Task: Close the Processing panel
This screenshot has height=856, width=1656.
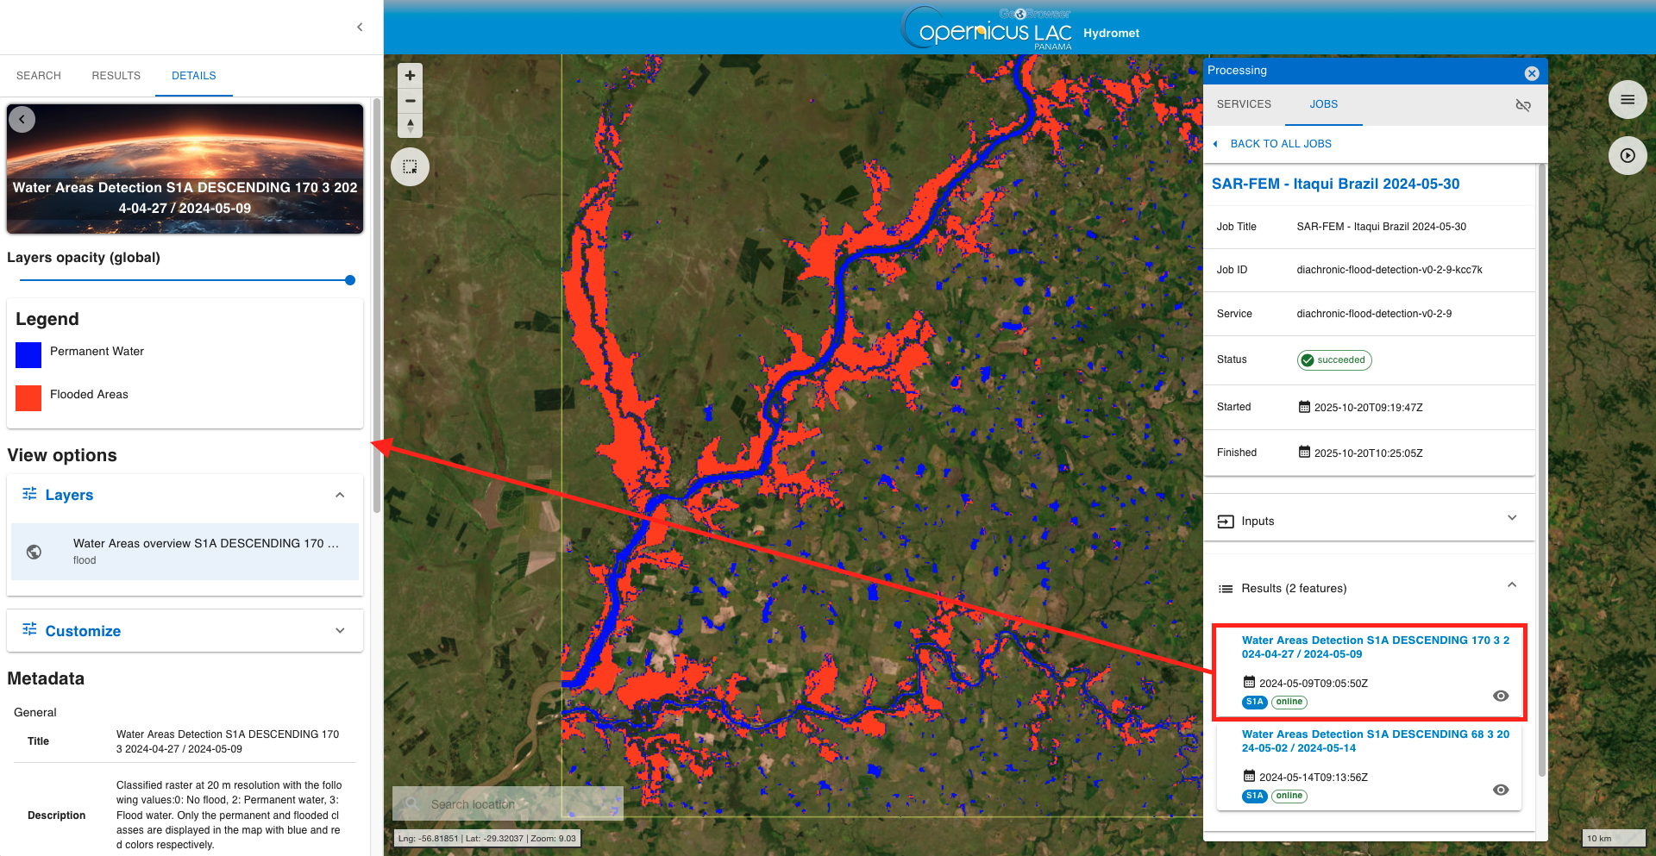Action: coord(1531,73)
